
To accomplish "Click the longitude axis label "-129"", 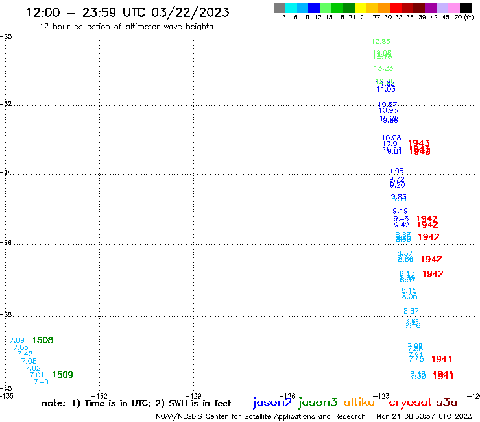I will [x=193, y=396].
